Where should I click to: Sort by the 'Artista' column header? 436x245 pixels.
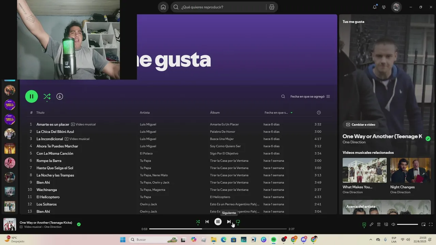pyautogui.click(x=145, y=113)
